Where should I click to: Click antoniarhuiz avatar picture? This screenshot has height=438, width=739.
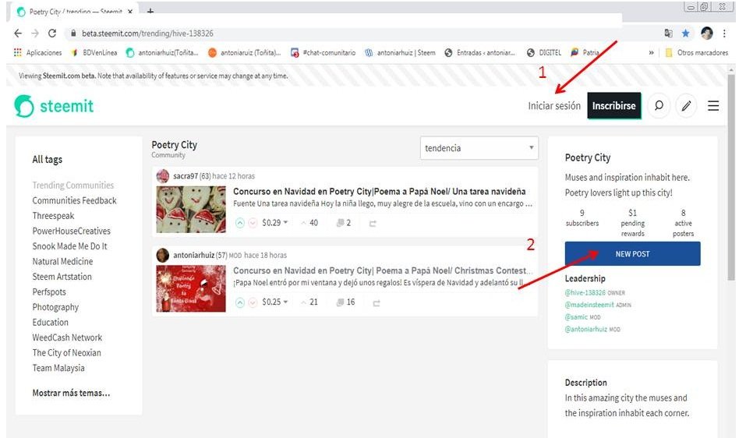pyautogui.click(x=163, y=256)
